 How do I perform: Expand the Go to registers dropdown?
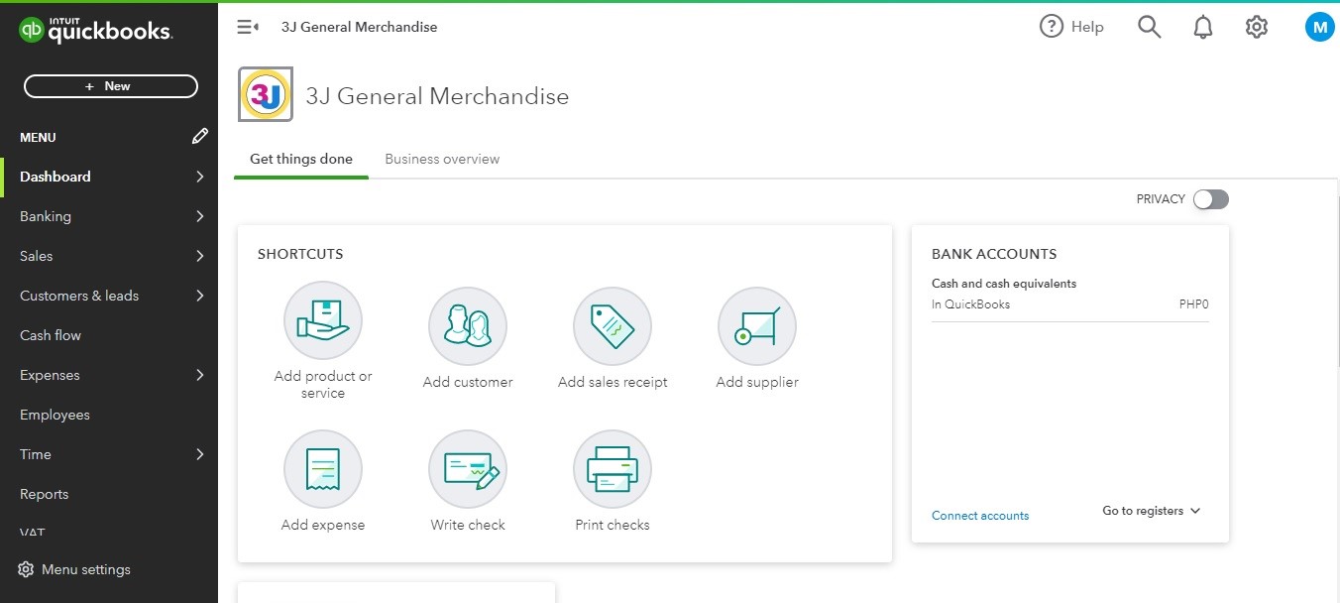1151,511
